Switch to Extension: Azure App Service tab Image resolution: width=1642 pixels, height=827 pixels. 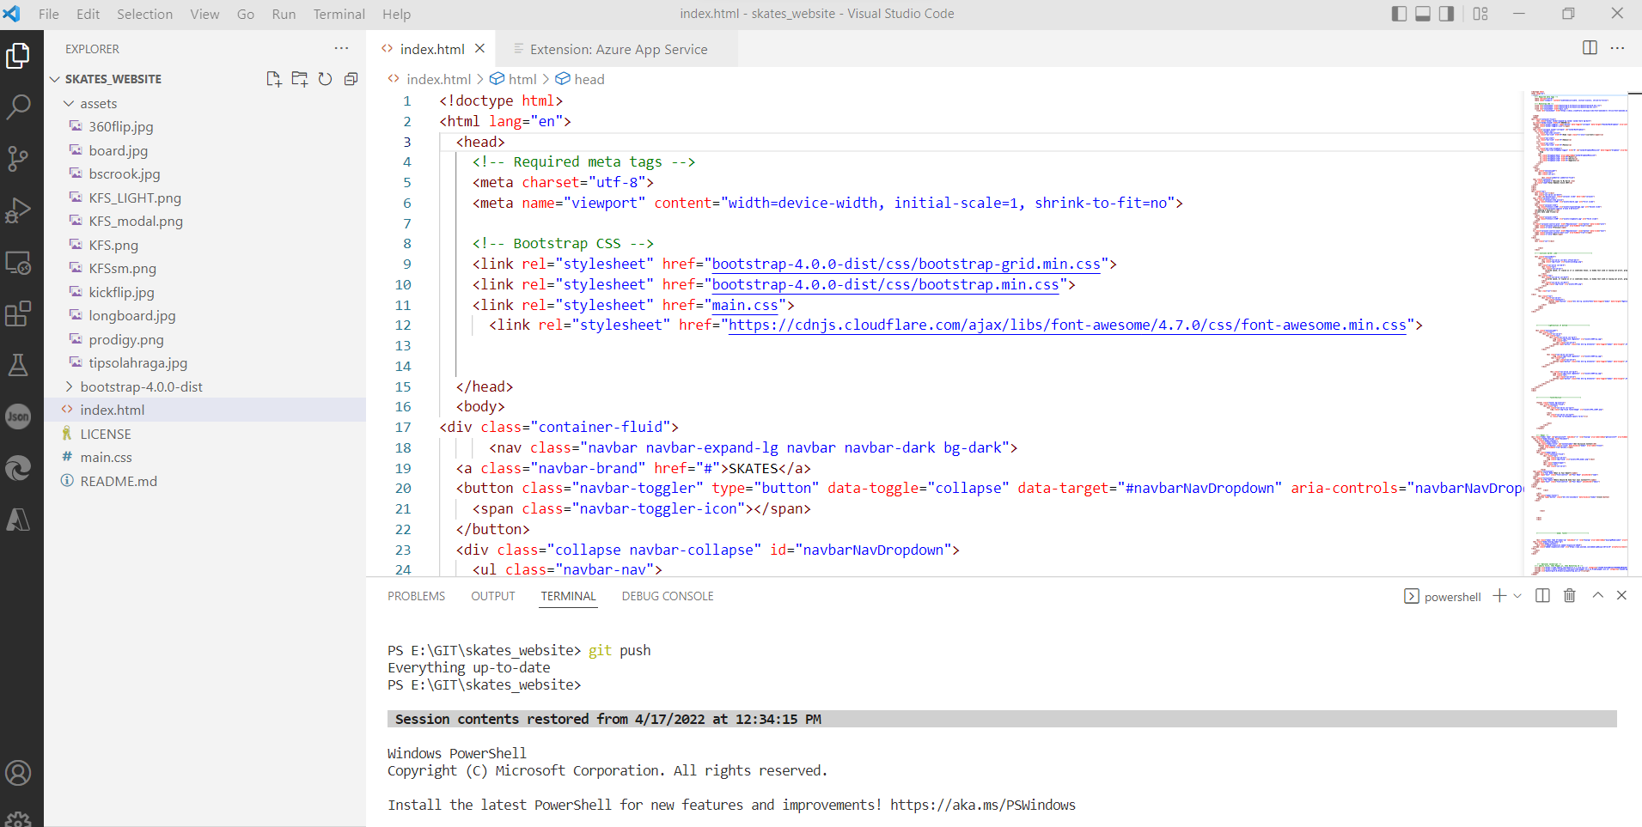618,49
